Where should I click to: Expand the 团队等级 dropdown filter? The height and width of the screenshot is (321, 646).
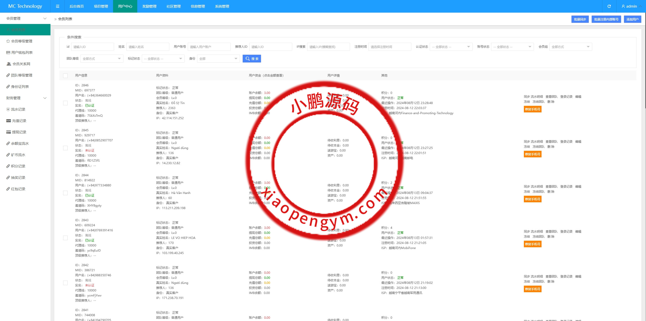pos(102,59)
